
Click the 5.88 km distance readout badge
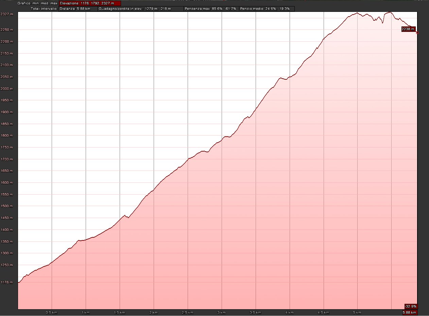(x=409, y=312)
